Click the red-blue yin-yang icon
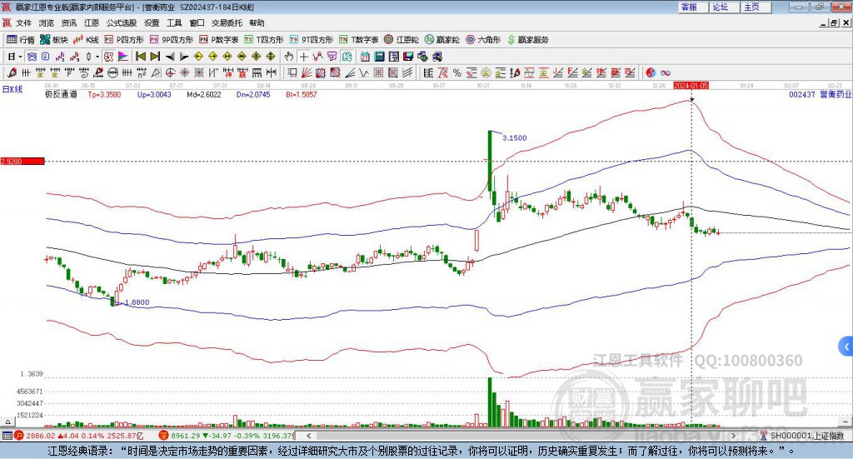The height and width of the screenshot is (459, 853). [651, 72]
